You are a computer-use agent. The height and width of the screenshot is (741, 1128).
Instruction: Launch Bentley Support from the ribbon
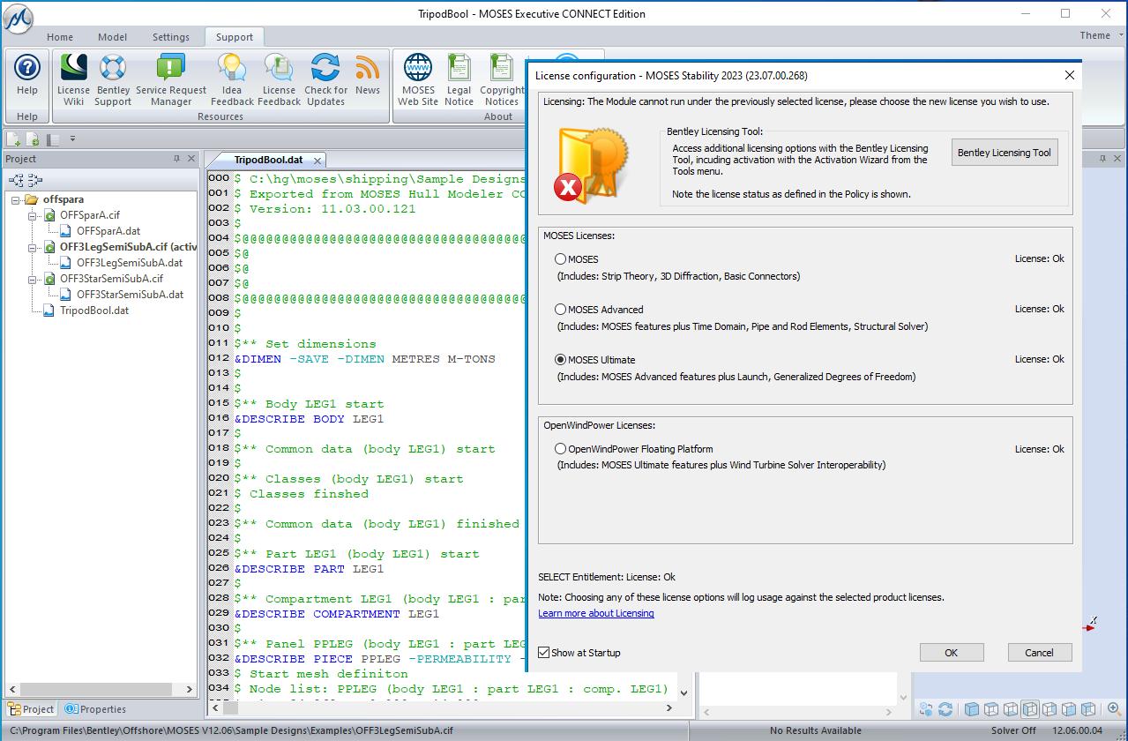tap(113, 79)
